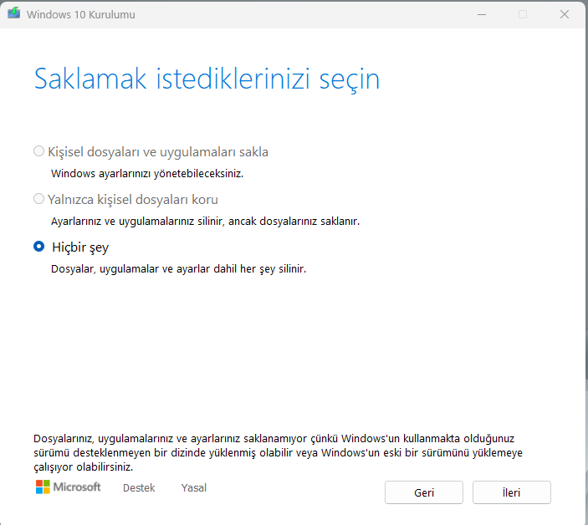
Task: Click text 'Windows ayarlarınızı yönetebileceksiniz.'
Action: [147, 174]
